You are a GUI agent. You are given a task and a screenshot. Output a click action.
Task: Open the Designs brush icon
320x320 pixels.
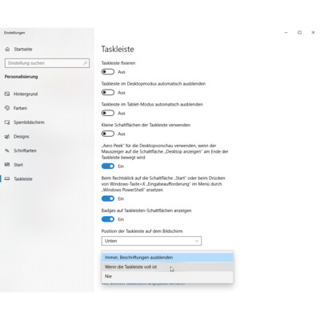coord(7,136)
